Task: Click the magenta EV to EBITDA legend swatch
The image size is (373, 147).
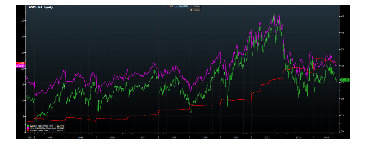Action: tap(28, 128)
